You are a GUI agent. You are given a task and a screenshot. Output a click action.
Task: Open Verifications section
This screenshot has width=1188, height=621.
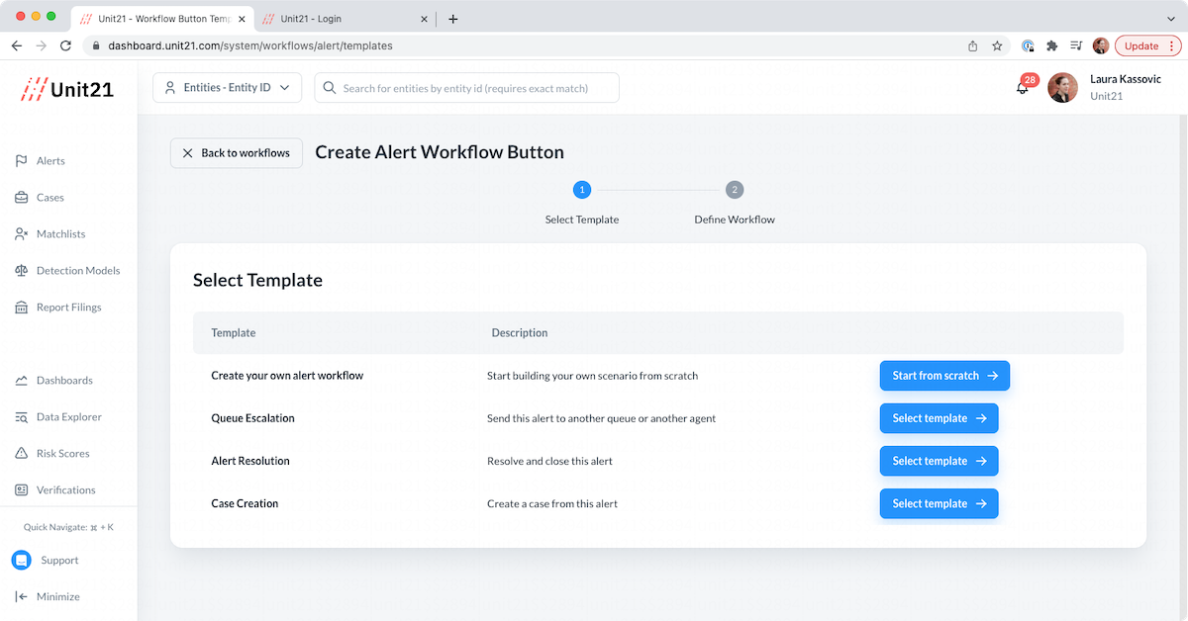(x=65, y=490)
